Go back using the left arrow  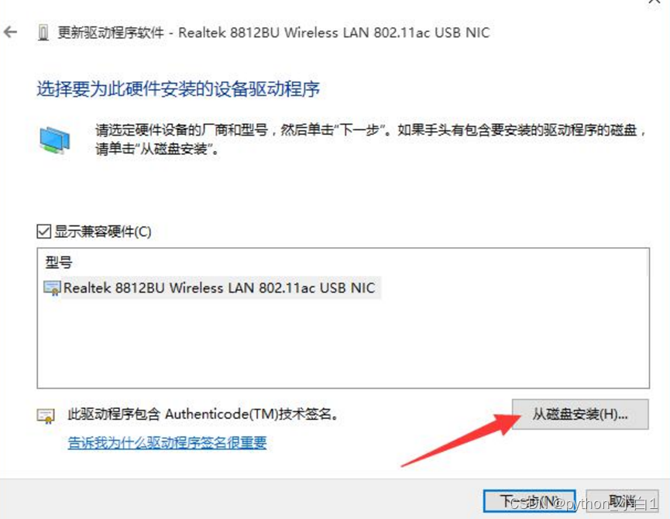coord(10,32)
